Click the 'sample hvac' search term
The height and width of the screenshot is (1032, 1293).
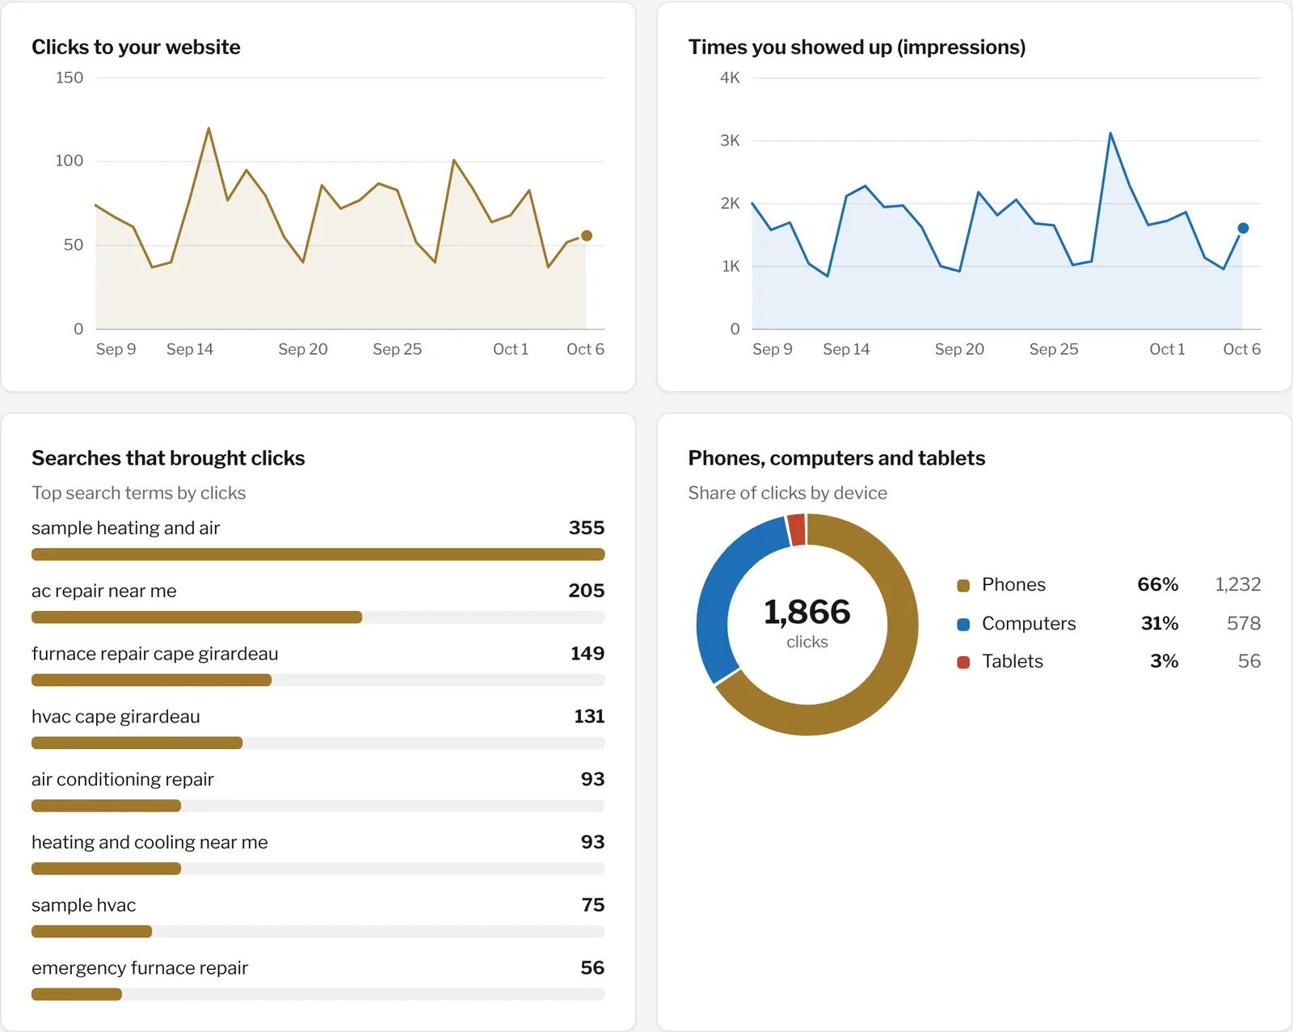(83, 905)
